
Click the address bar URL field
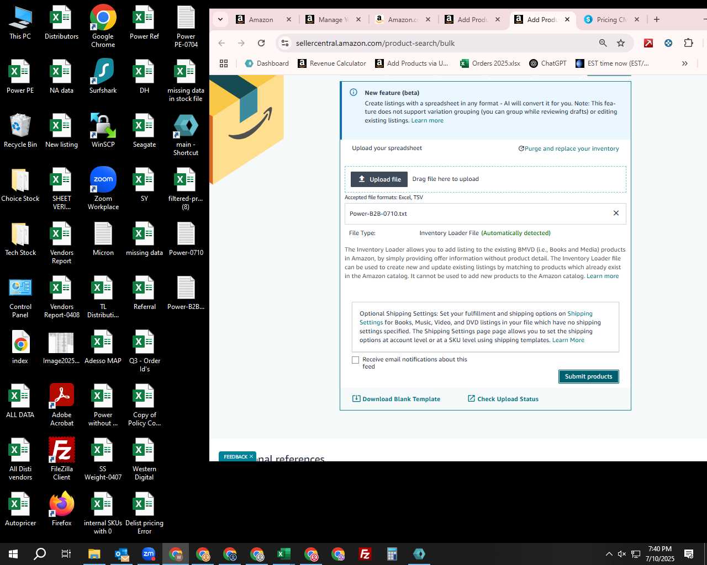pos(442,43)
